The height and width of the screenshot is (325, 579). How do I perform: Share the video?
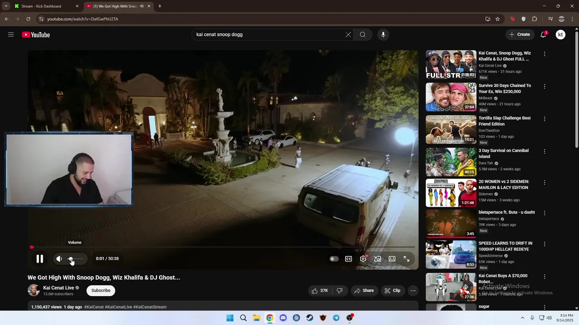click(364, 291)
